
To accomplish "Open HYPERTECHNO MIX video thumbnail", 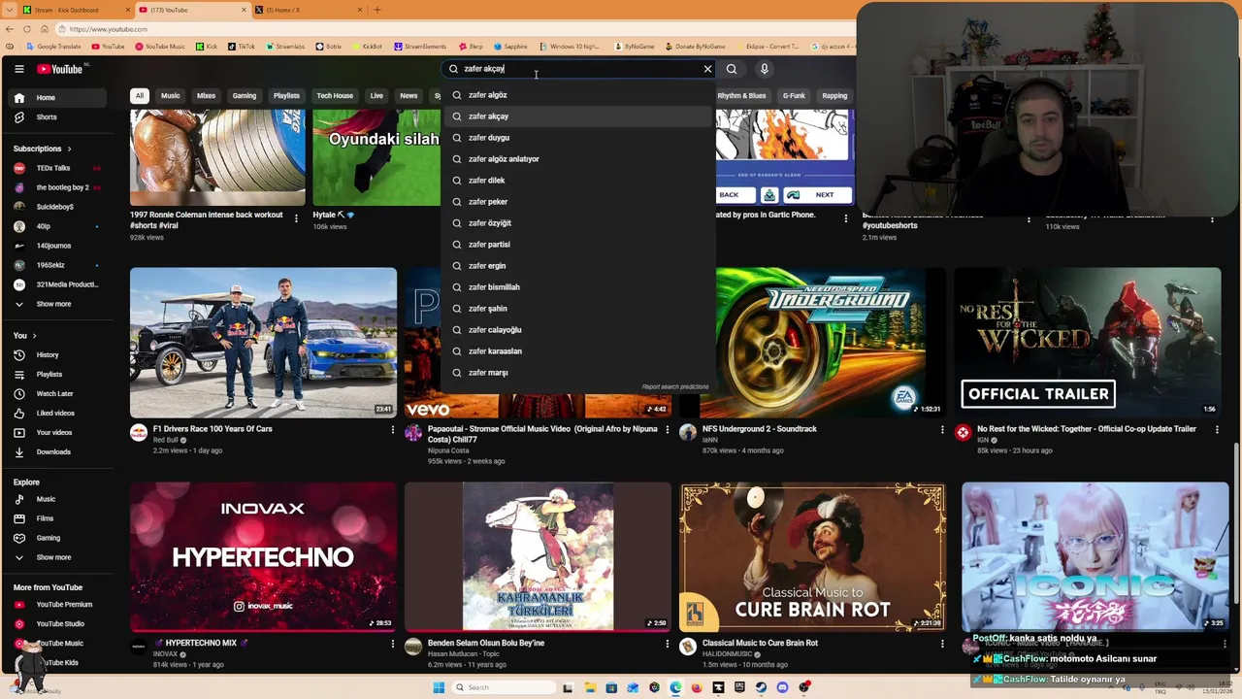I will [263, 557].
